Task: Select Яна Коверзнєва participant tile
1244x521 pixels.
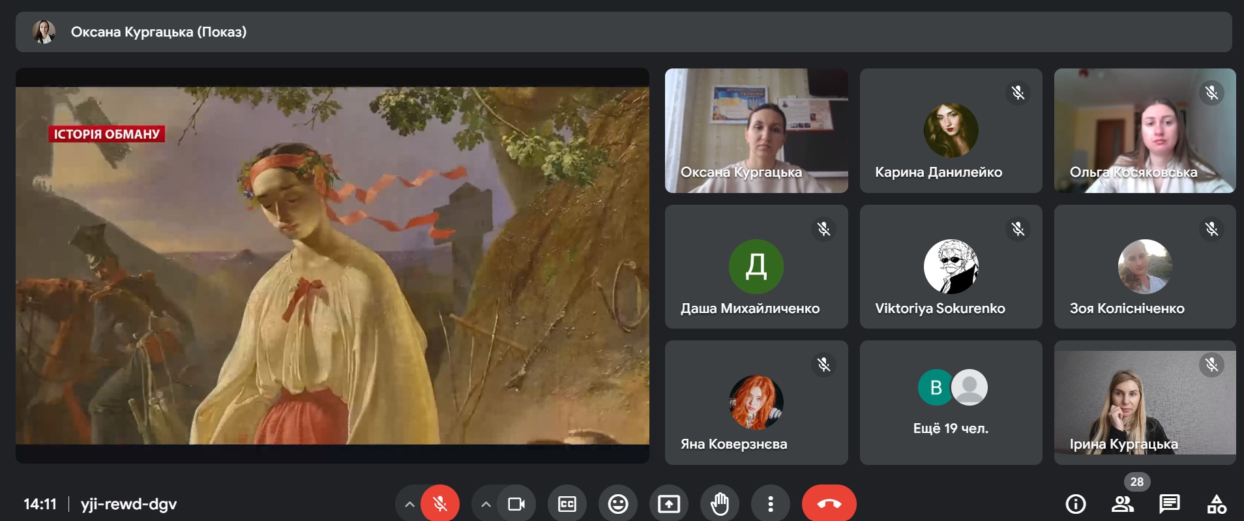Action: click(756, 402)
